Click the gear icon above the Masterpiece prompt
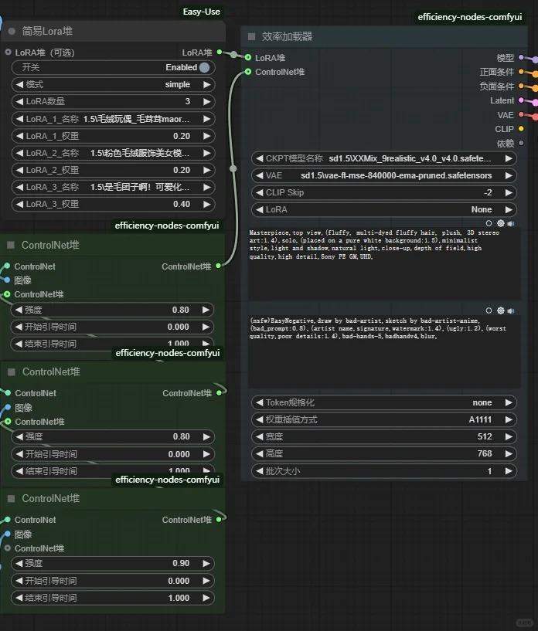This screenshot has height=631, width=538. (501, 223)
